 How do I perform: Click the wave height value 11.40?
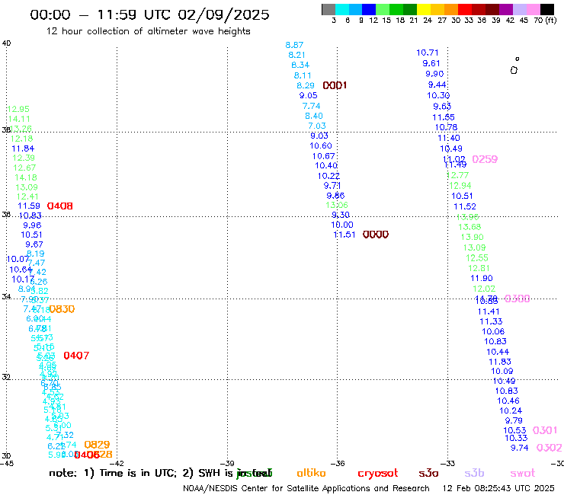pos(449,138)
